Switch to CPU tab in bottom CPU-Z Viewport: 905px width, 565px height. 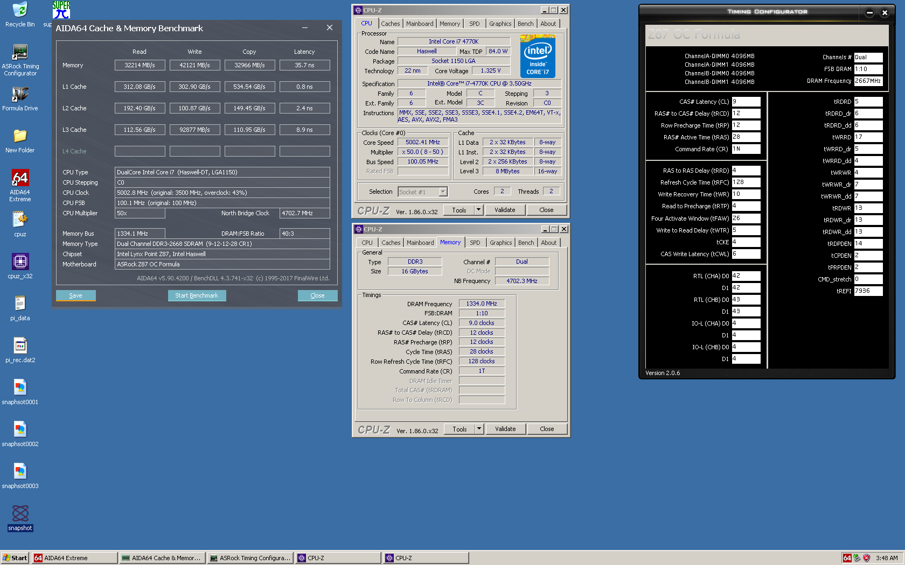(367, 243)
